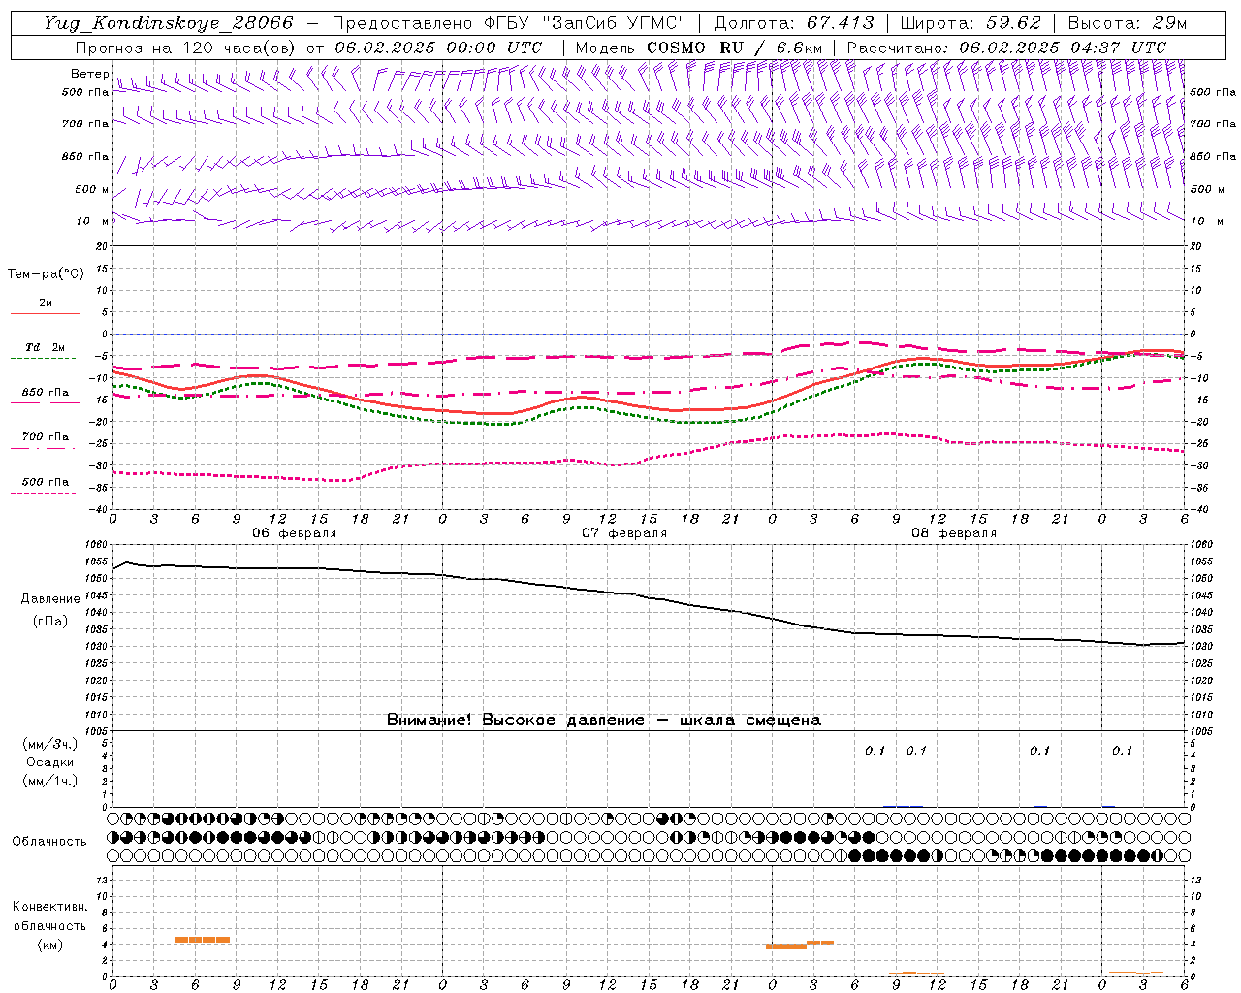Click the Давление panel label
1241x993 pixels.
50,599
